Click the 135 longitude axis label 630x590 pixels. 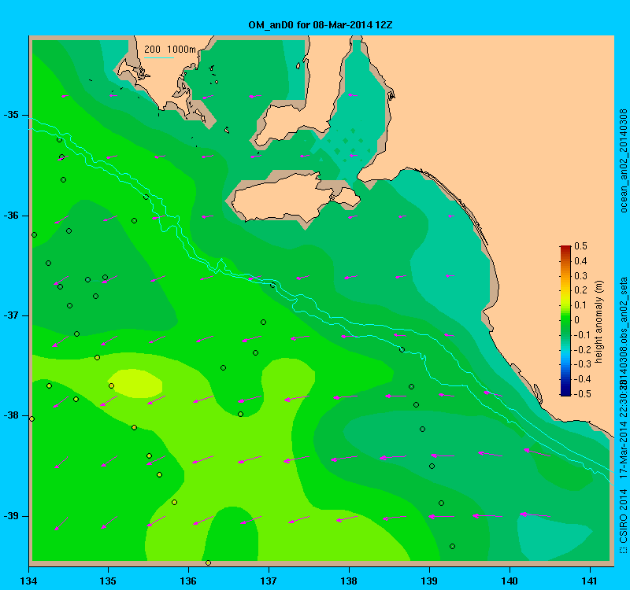[108, 581]
